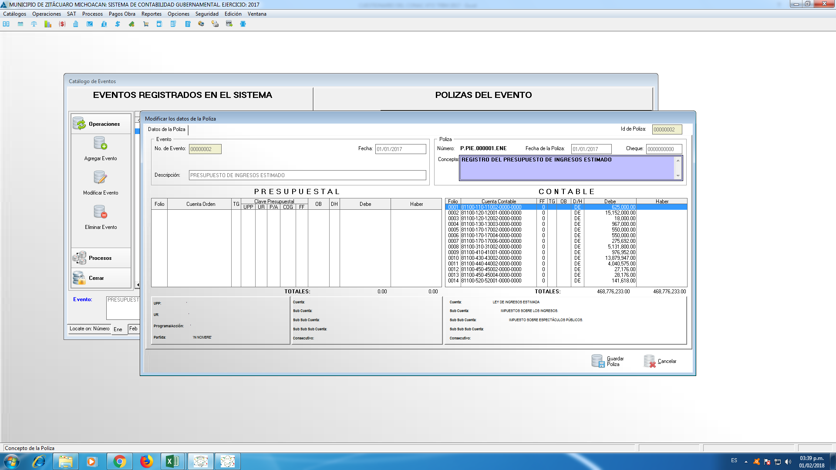Click the Cancelar button
The width and height of the screenshot is (836, 470).
pos(660,361)
